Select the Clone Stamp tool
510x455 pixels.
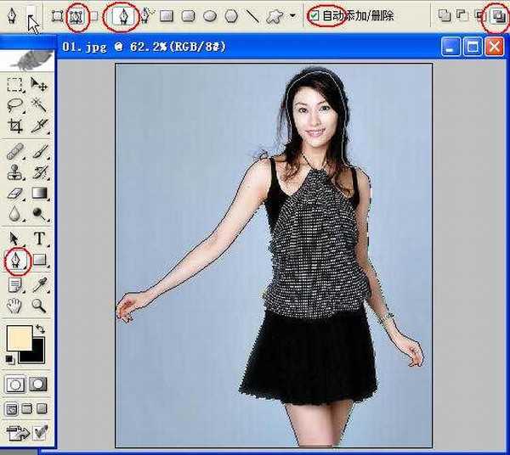[15, 172]
